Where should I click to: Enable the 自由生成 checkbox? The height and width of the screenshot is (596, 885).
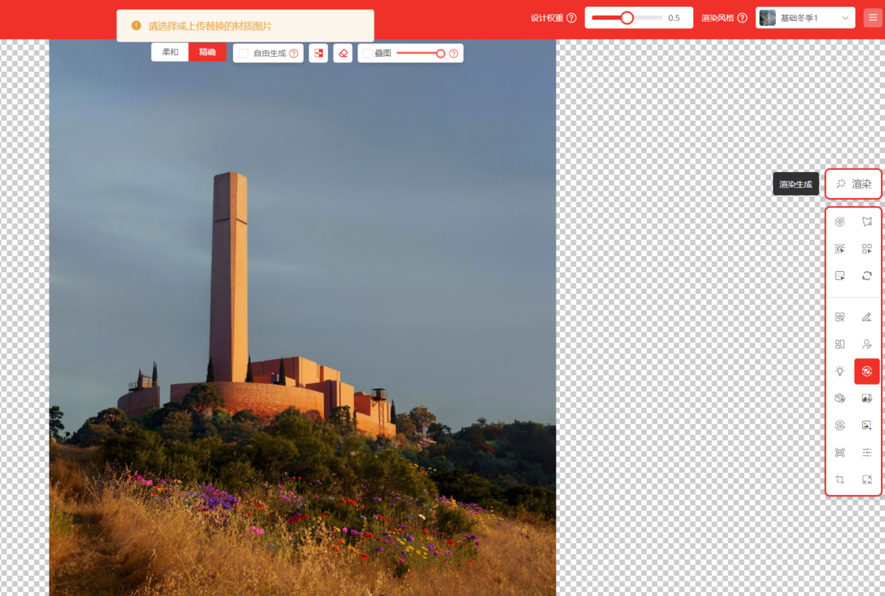[243, 54]
